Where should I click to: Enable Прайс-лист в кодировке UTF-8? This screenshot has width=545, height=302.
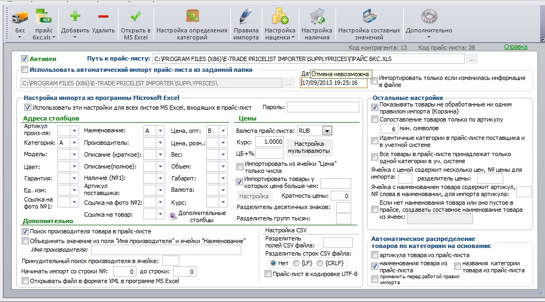[x=268, y=274]
